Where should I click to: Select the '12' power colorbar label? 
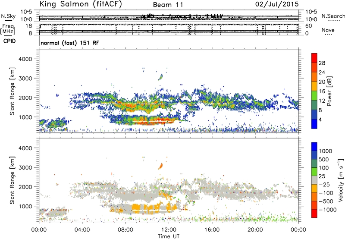(322, 101)
